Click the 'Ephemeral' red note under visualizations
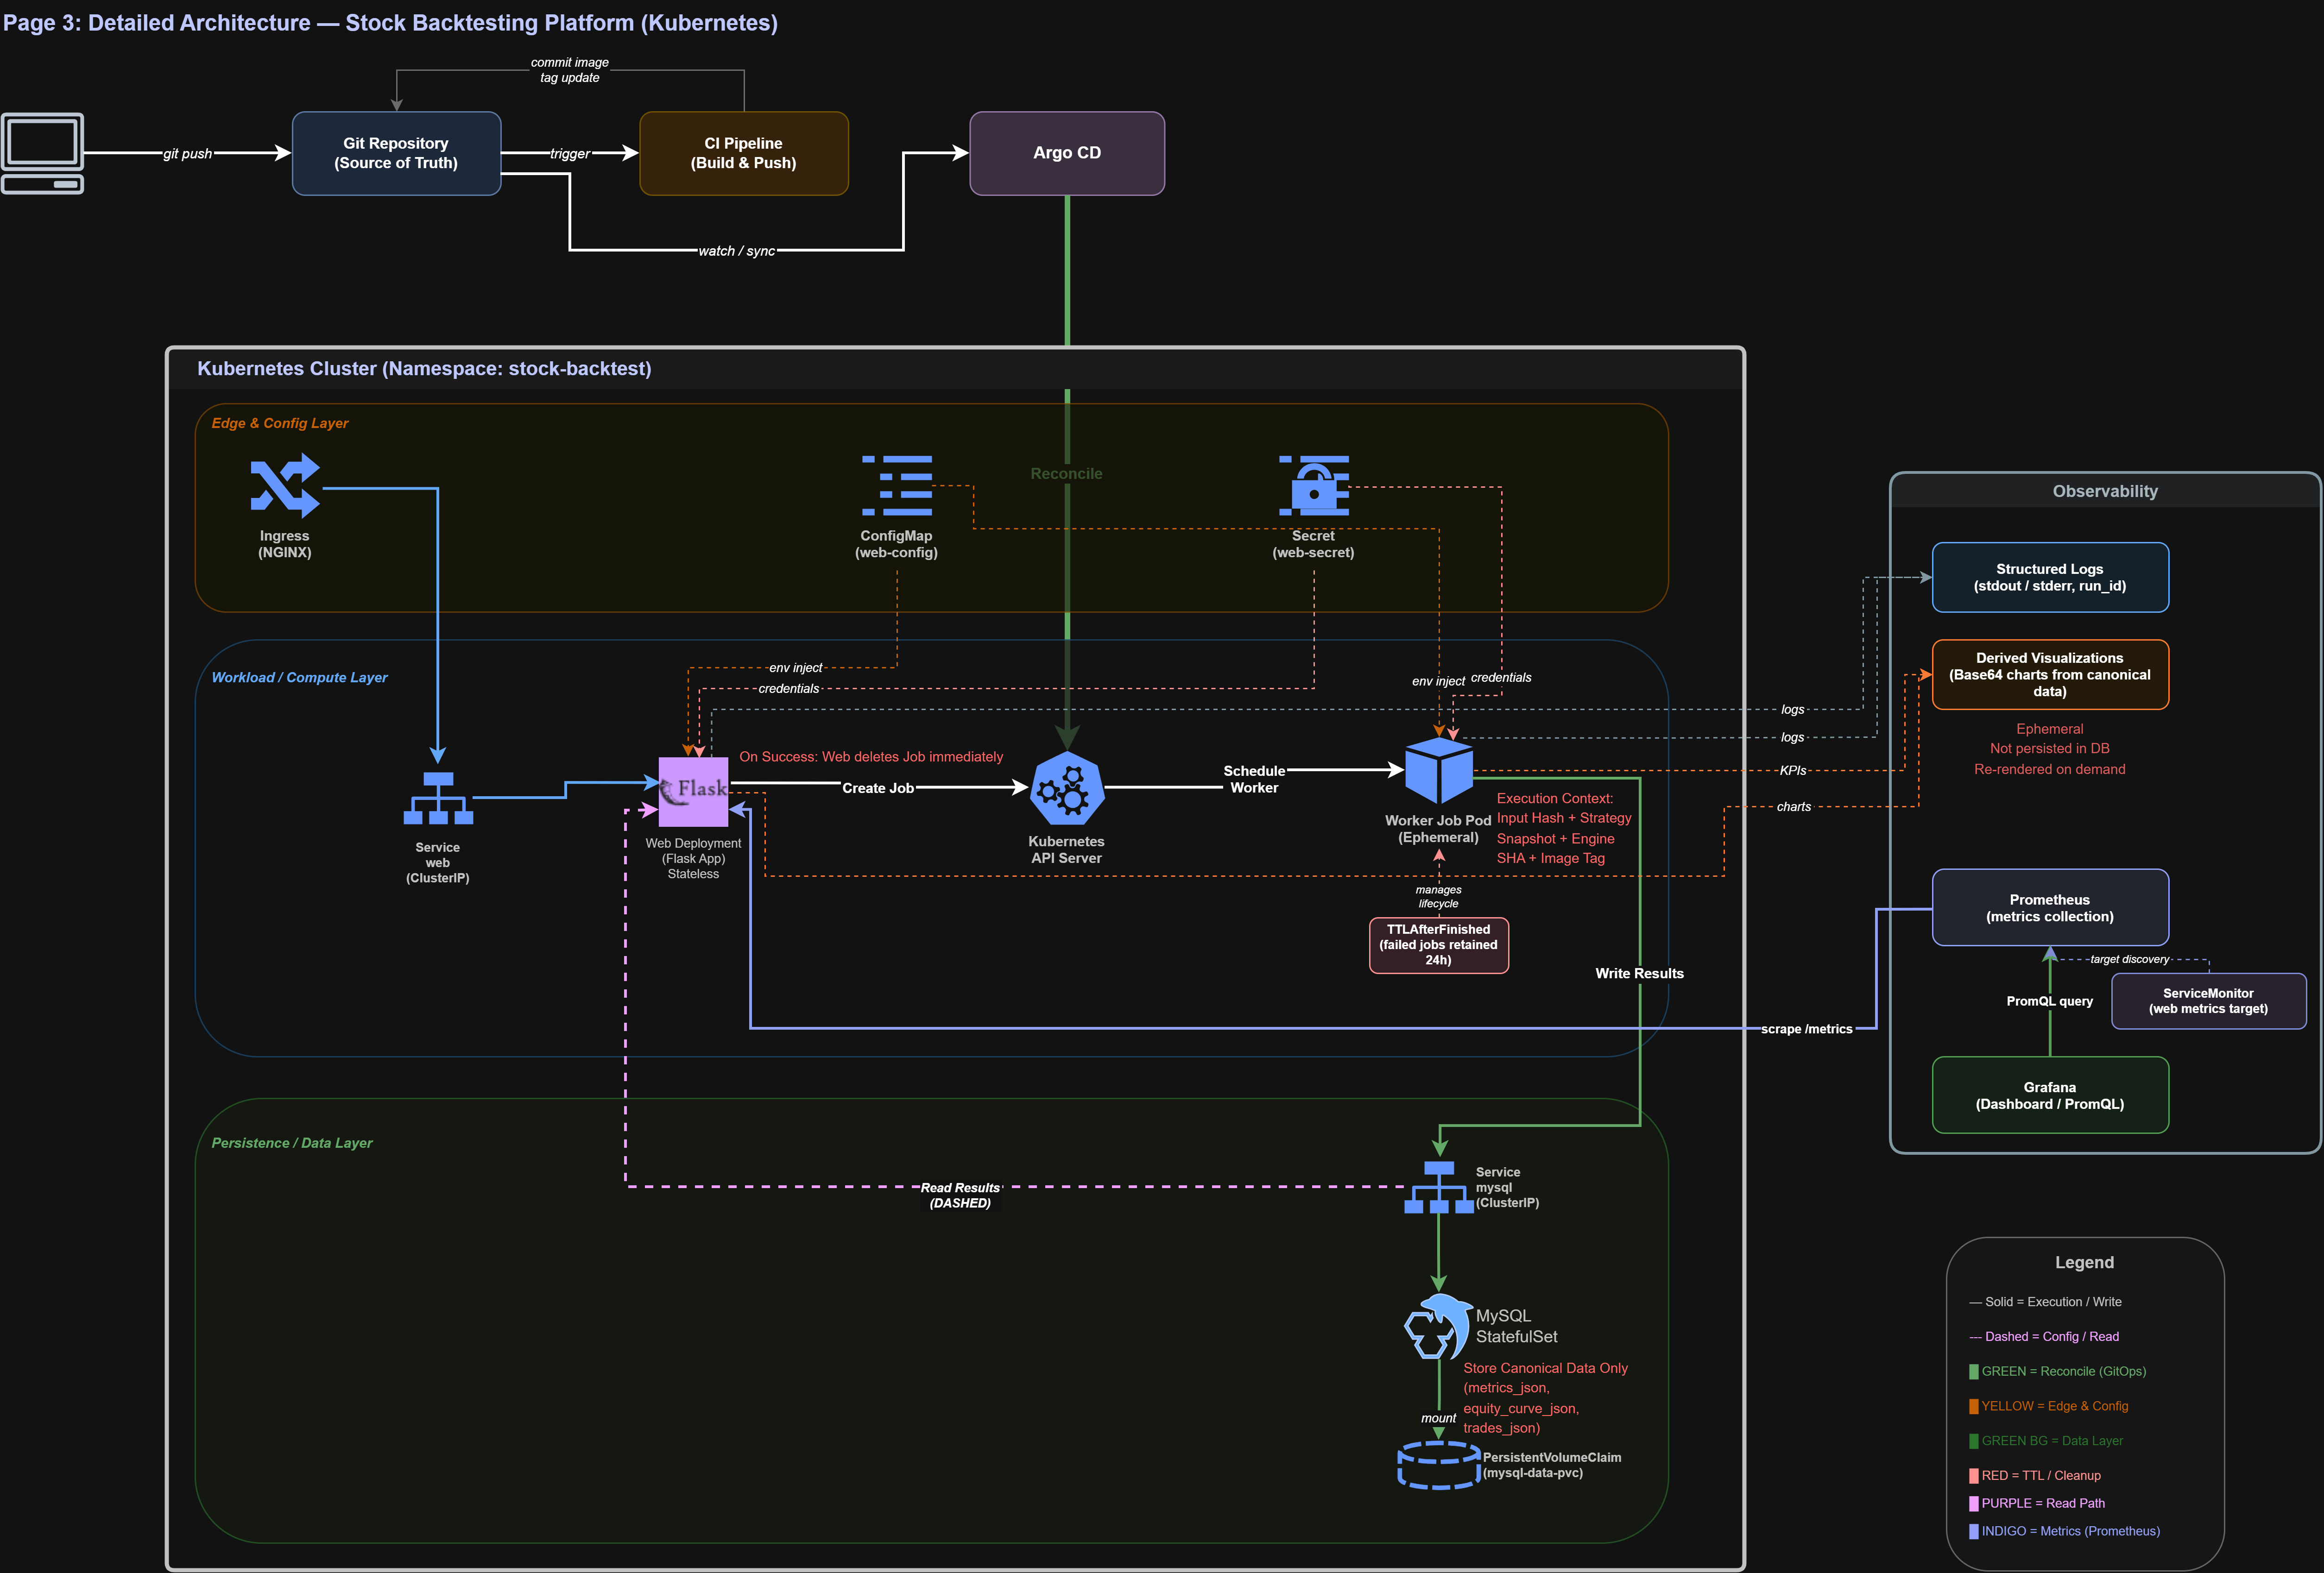2324x1573 pixels. pos(2050,729)
